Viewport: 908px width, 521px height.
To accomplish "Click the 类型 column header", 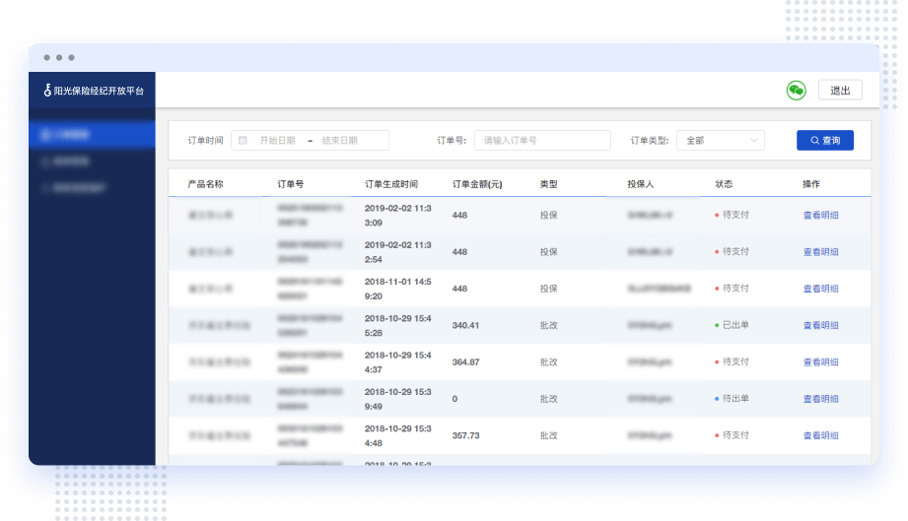I will [548, 184].
